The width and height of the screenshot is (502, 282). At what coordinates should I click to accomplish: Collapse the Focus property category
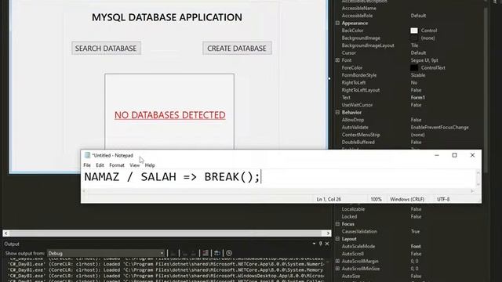tap(337, 224)
